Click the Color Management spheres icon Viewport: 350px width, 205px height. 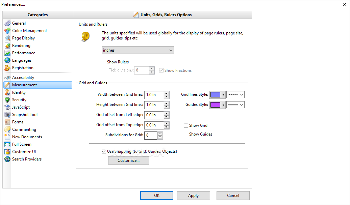7,31
